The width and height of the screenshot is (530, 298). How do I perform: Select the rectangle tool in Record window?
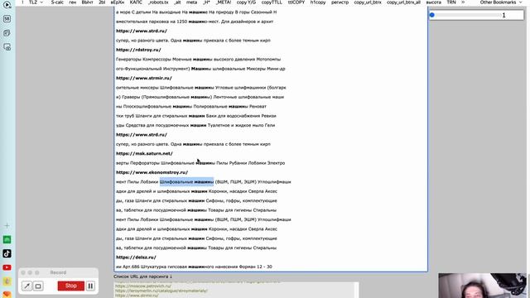[x=38, y=286]
